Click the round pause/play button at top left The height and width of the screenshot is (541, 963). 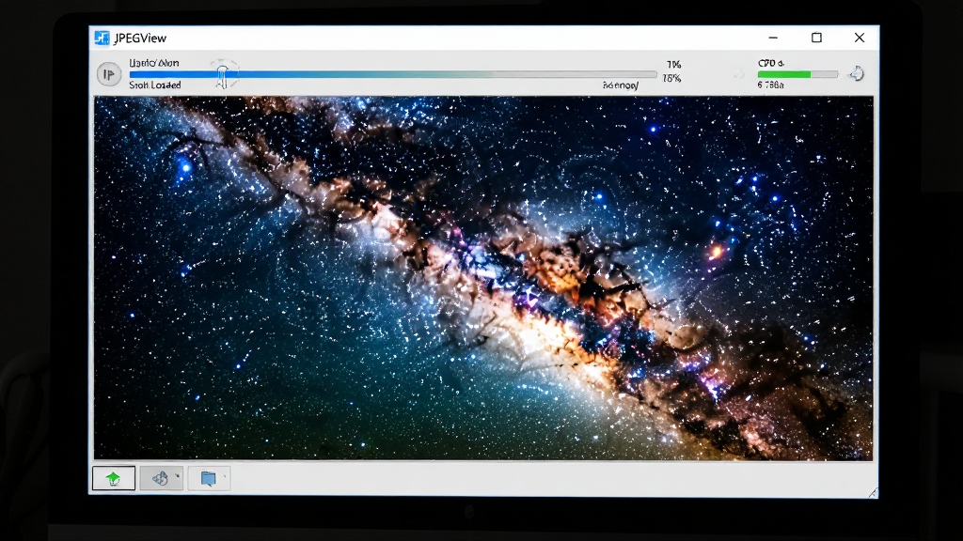point(109,75)
